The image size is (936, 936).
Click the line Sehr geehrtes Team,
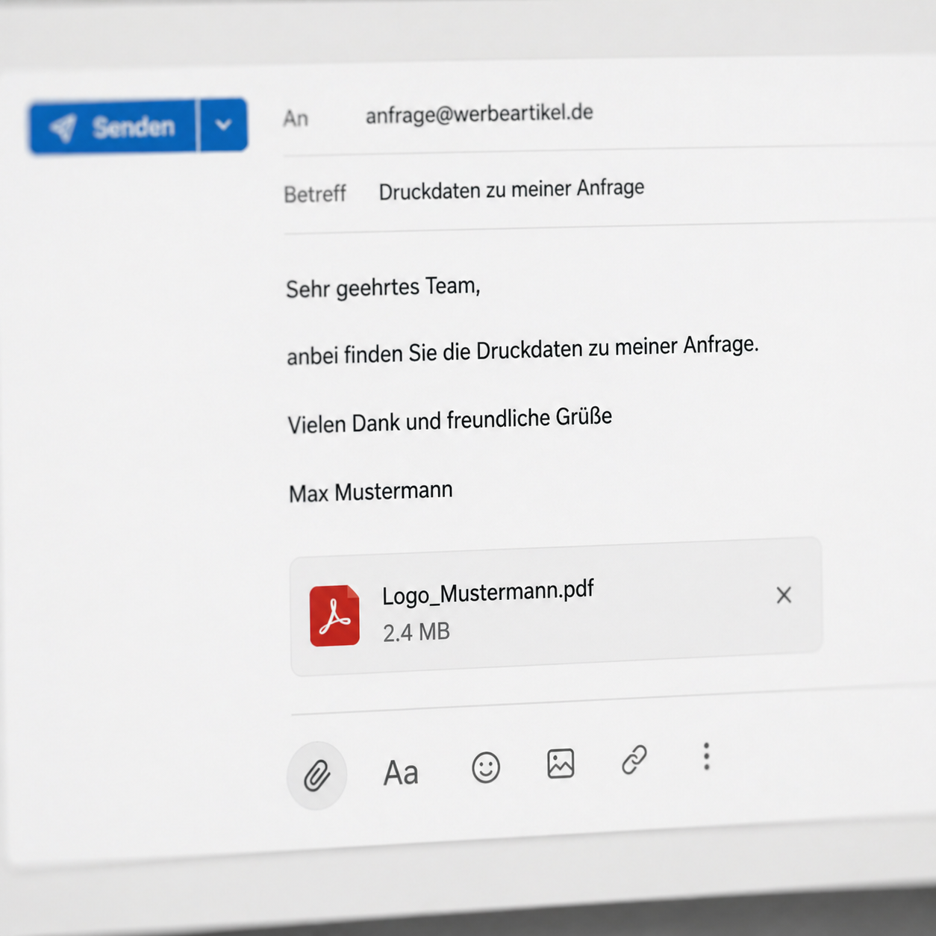[383, 287]
